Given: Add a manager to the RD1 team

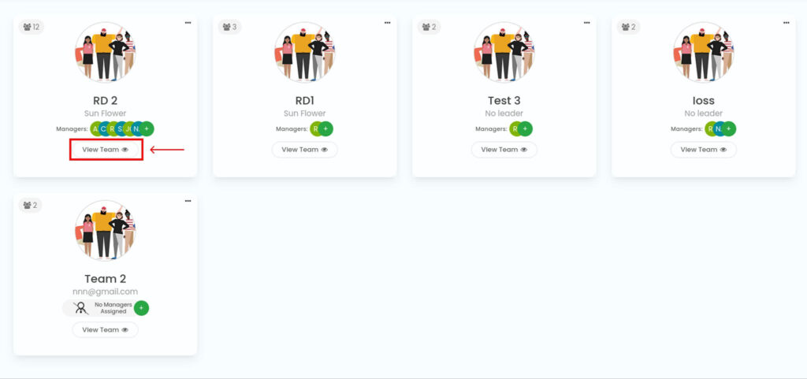Looking at the screenshot, I should [x=325, y=129].
